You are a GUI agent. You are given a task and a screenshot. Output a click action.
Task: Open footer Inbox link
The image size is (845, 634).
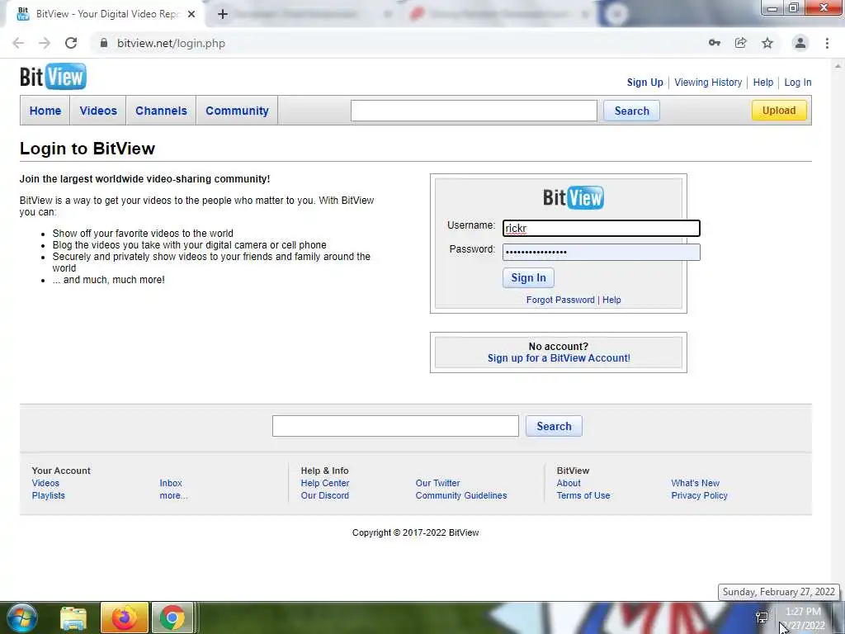click(x=170, y=483)
